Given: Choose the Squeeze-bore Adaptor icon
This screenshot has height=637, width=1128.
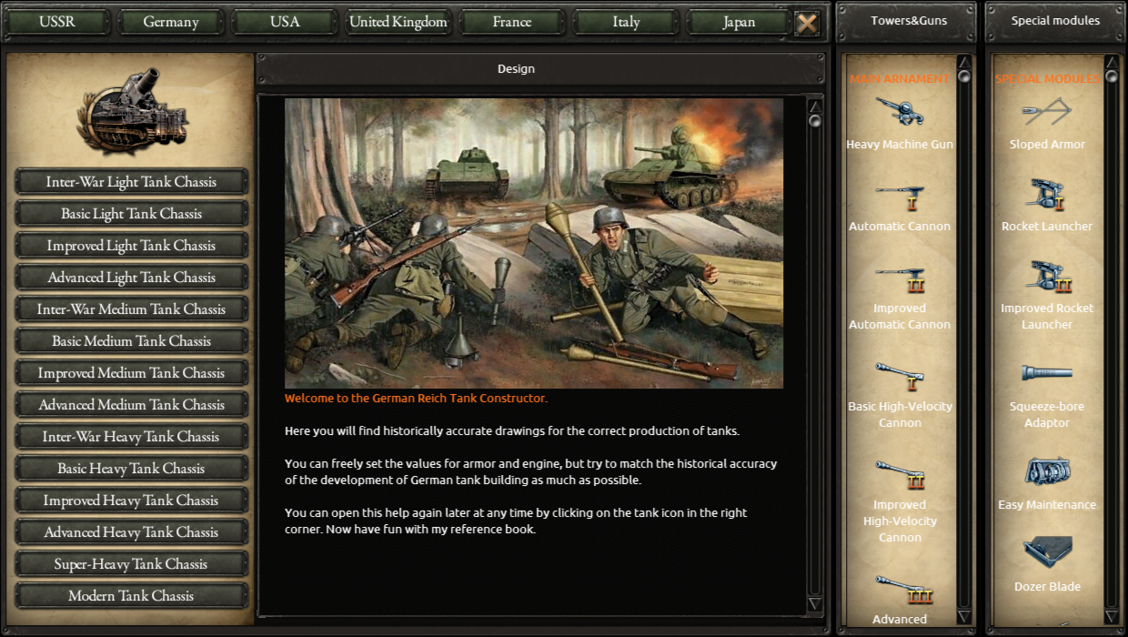Looking at the screenshot, I should click(1047, 373).
